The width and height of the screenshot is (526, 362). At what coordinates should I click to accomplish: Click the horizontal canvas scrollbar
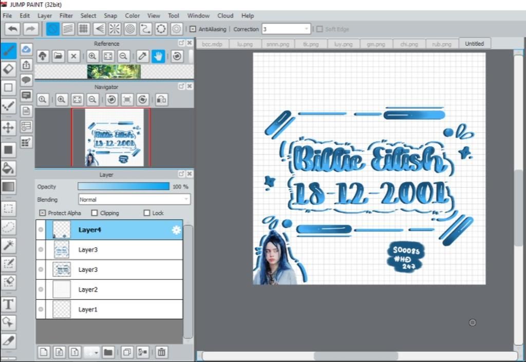pos(356,355)
